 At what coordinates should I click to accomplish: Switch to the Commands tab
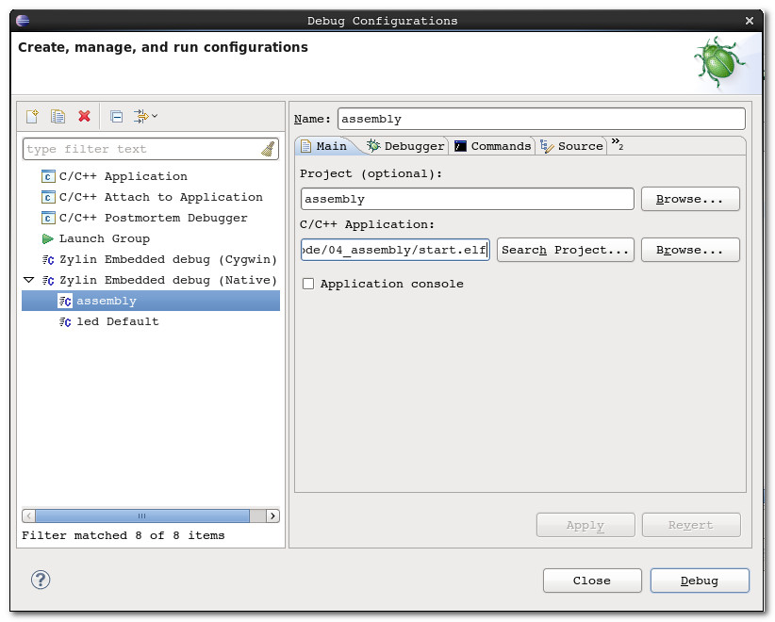pos(492,146)
